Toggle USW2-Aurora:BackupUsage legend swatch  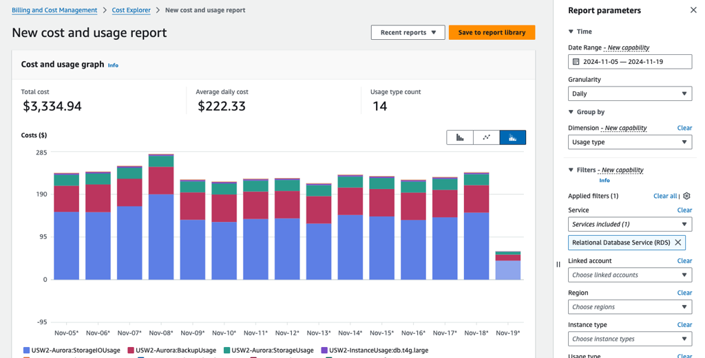point(131,350)
